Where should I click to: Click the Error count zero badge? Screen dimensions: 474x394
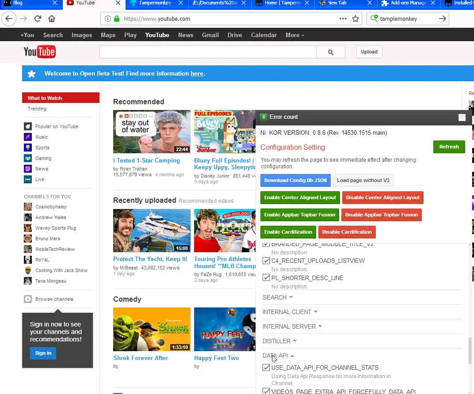[264, 117]
